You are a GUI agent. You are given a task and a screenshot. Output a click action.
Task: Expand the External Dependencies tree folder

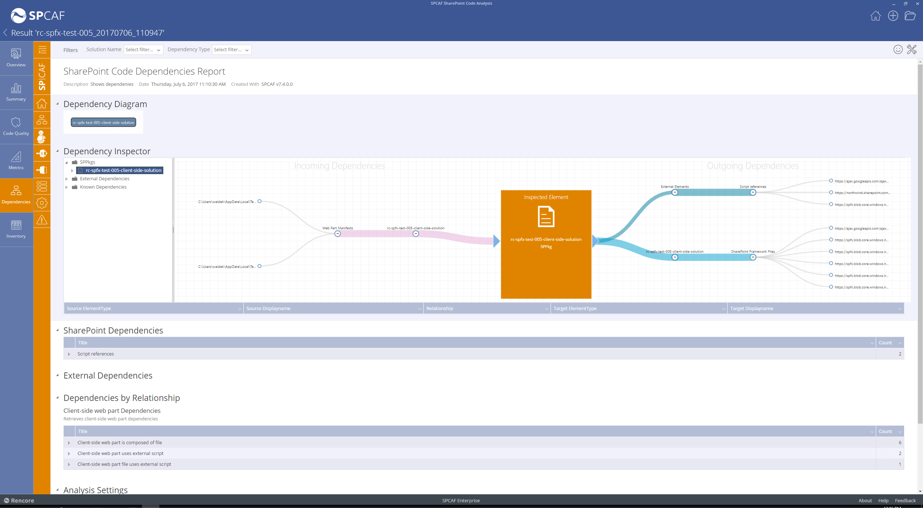(67, 179)
